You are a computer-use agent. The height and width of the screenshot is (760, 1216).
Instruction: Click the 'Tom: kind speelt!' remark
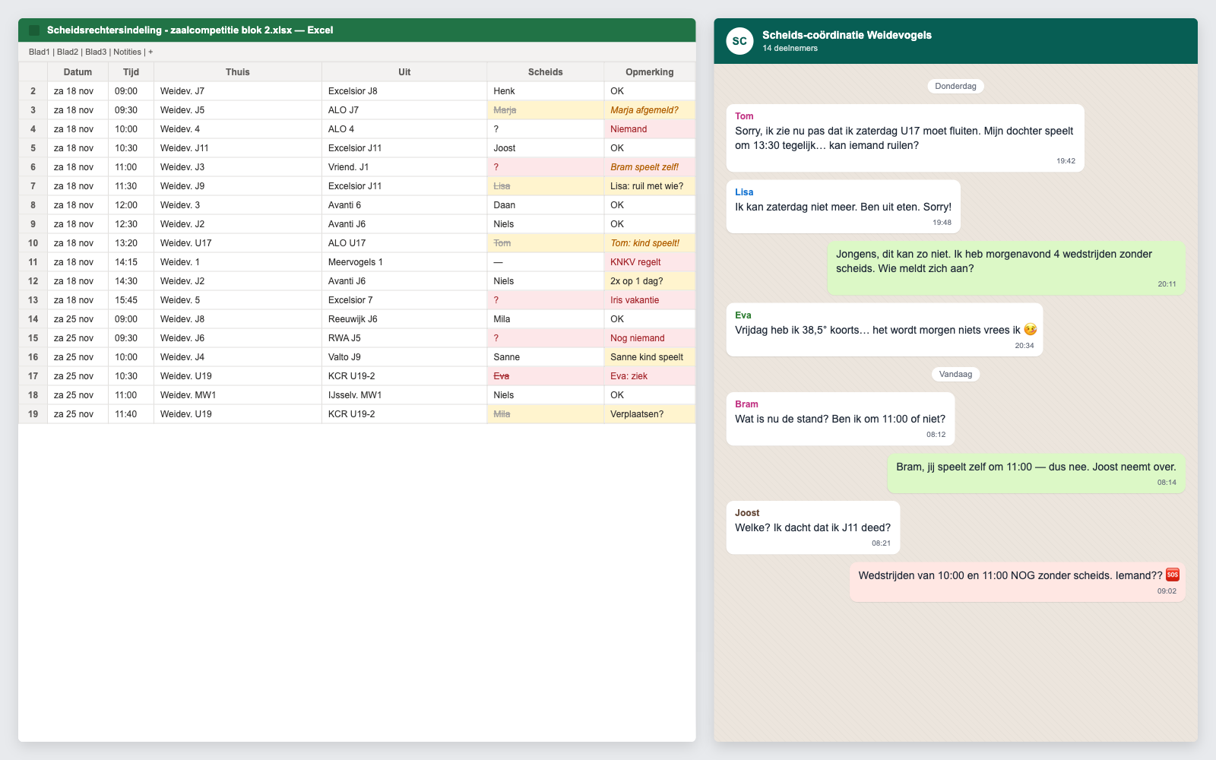click(x=650, y=243)
